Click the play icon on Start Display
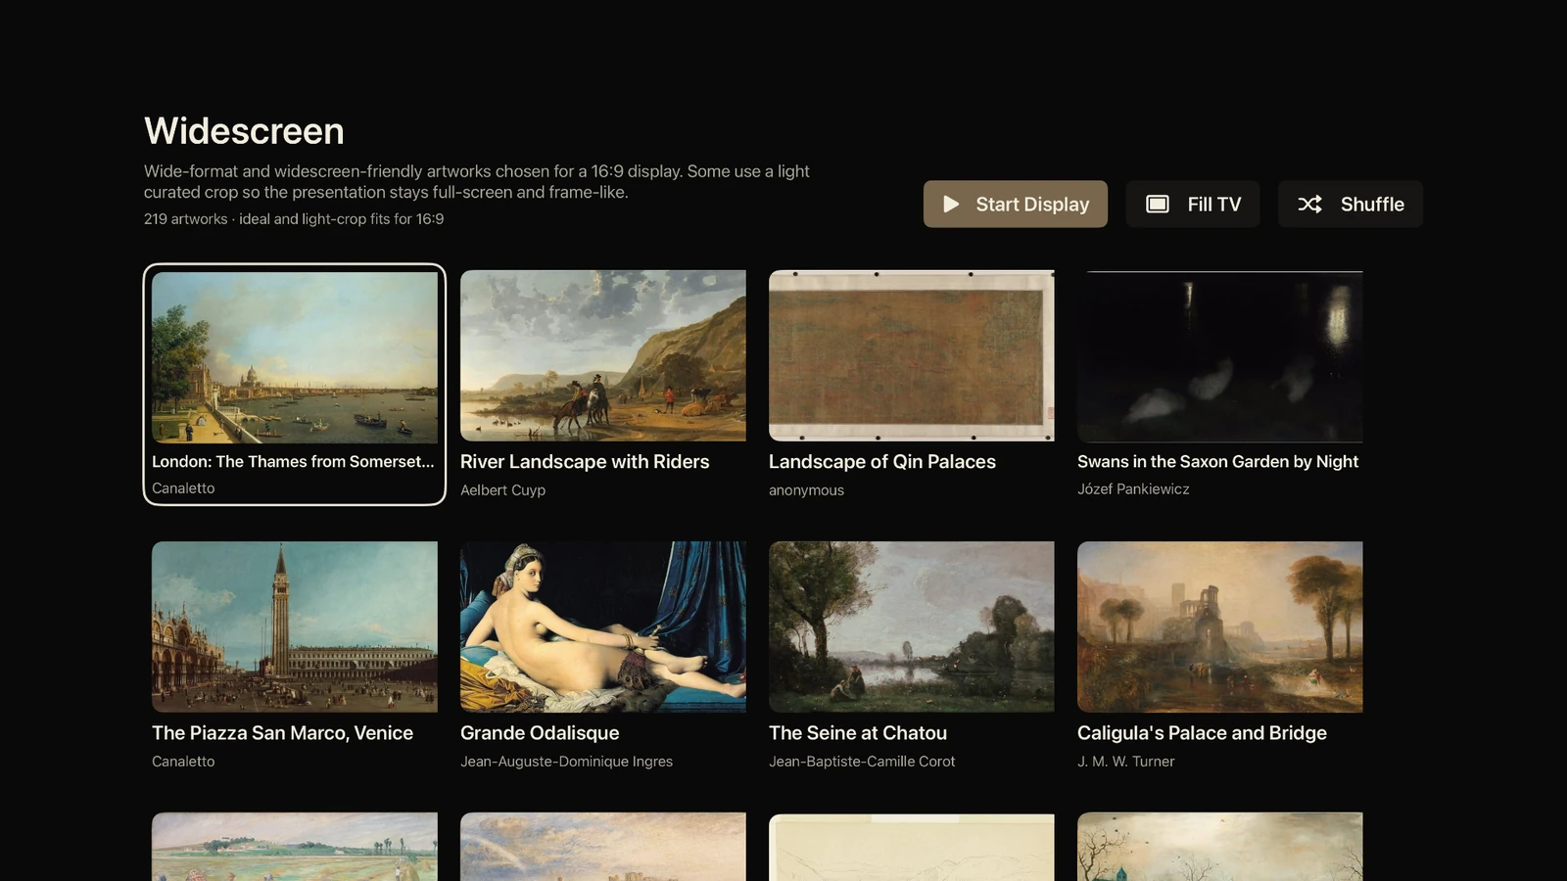1567x881 pixels. click(x=951, y=204)
